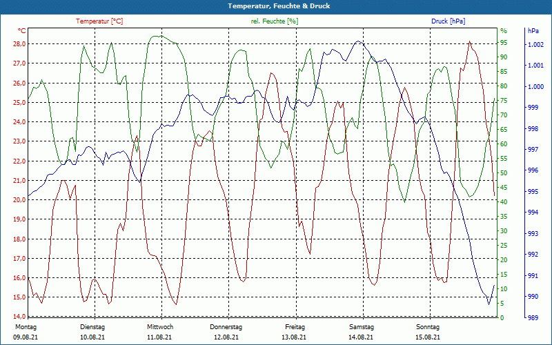
Task: Click the 1.000 pressure axis value
Action: coord(536,86)
